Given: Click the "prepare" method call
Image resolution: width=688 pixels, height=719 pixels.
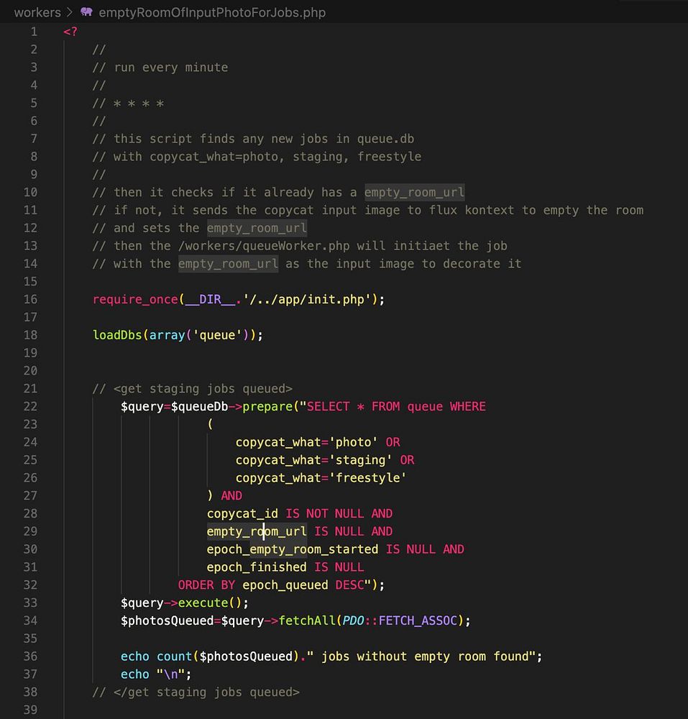Looking at the screenshot, I should click(267, 407).
